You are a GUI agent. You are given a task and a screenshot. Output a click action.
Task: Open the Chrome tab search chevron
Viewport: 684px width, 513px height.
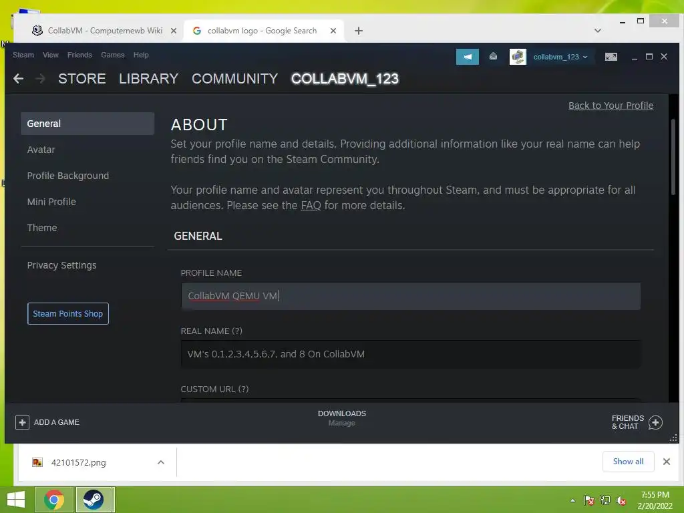click(598, 31)
